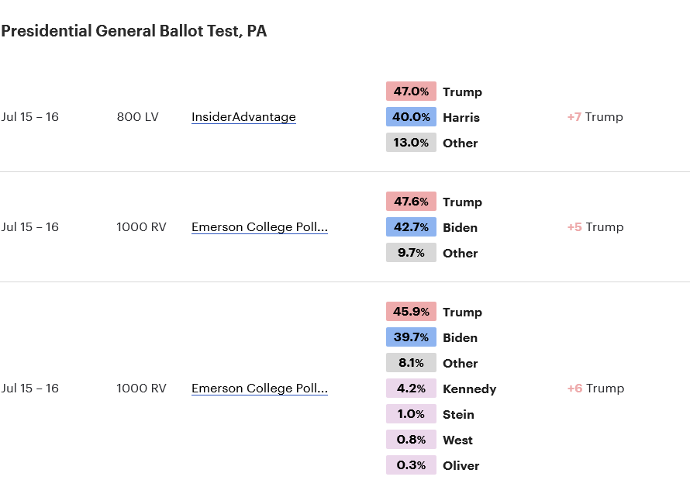Click the 9.7% Other gray percentage box

[411, 252]
